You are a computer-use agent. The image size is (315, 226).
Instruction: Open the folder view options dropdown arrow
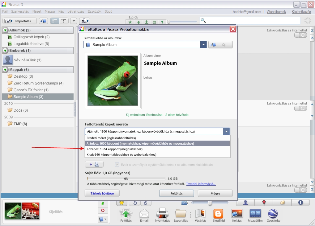click(x=74, y=21)
